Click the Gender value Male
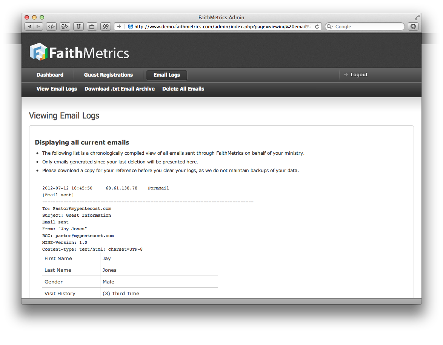 pyautogui.click(x=108, y=282)
